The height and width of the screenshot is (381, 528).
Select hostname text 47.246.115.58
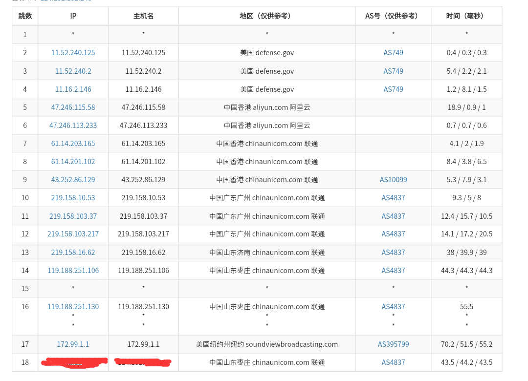(x=143, y=107)
